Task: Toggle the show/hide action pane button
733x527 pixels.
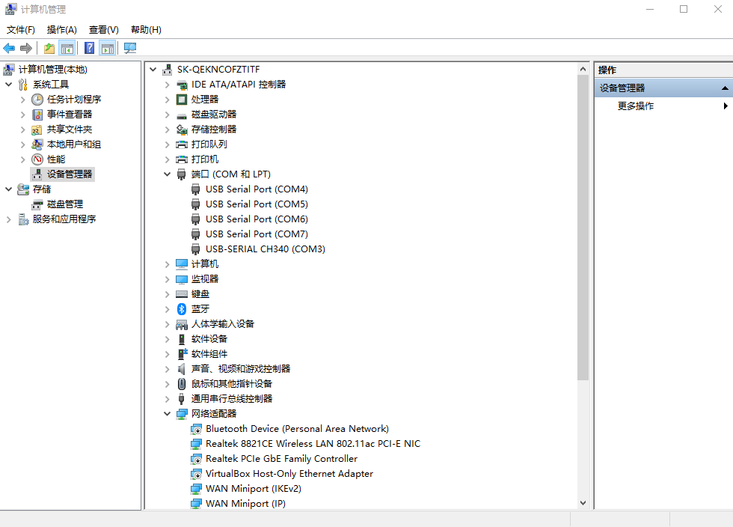Action: point(107,48)
